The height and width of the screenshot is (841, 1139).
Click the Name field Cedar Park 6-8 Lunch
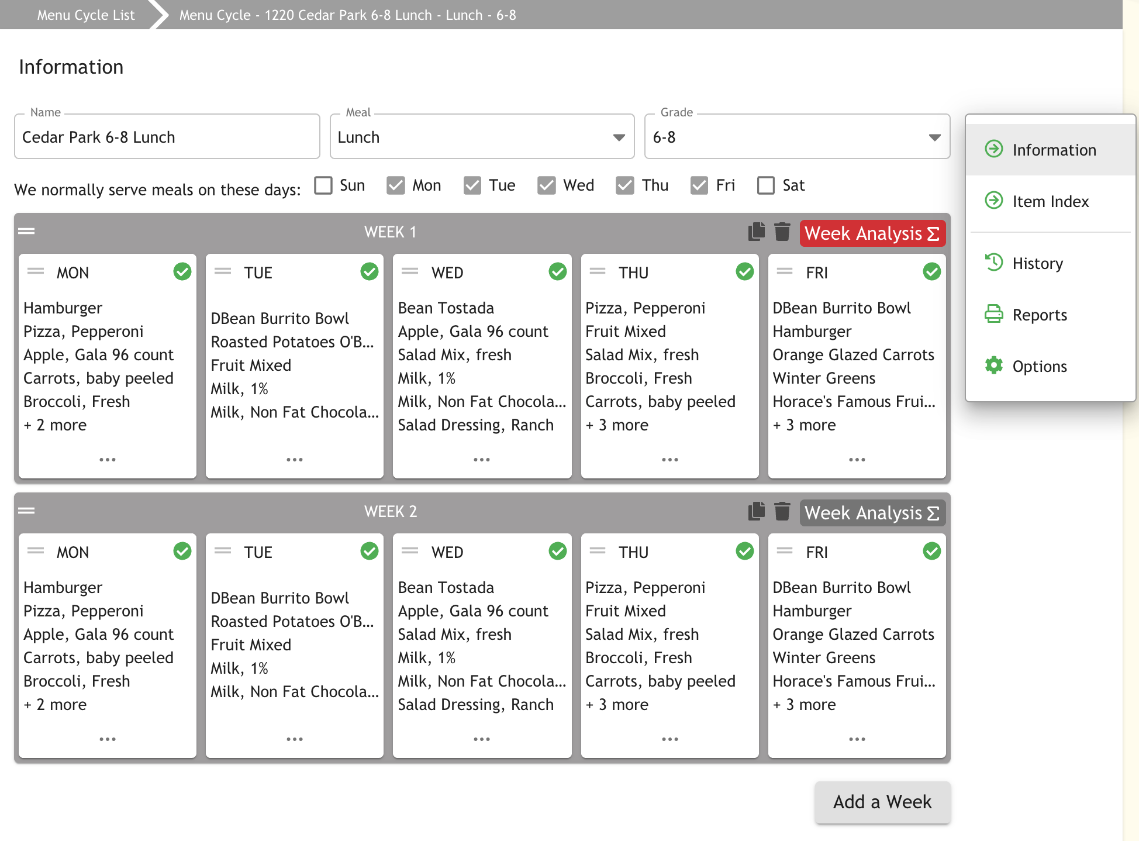tap(167, 137)
